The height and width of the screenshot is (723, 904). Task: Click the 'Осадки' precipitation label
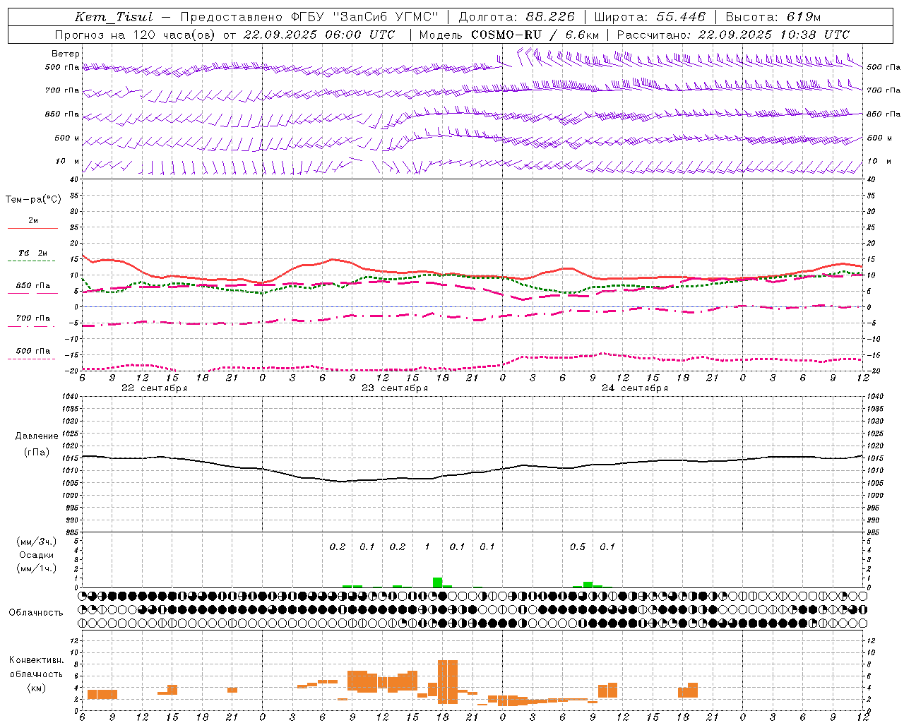(x=37, y=555)
